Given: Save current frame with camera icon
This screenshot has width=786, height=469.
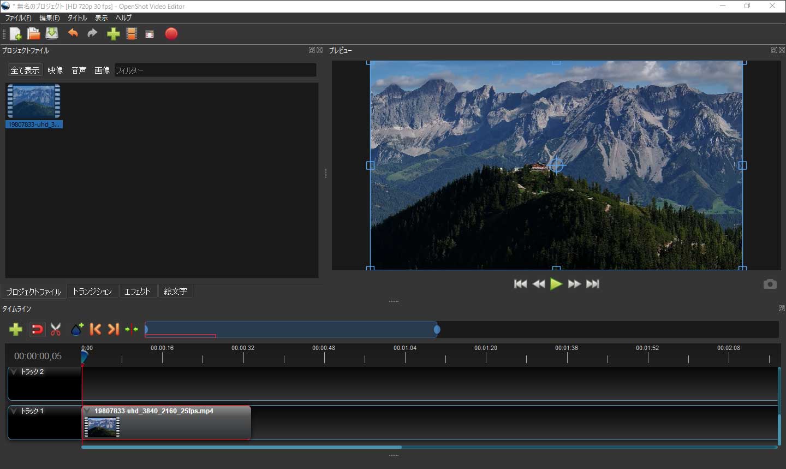Looking at the screenshot, I should [x=770, y=284].
